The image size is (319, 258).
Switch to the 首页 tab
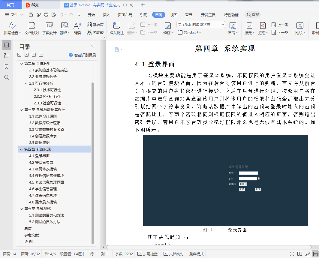point(11,5)
